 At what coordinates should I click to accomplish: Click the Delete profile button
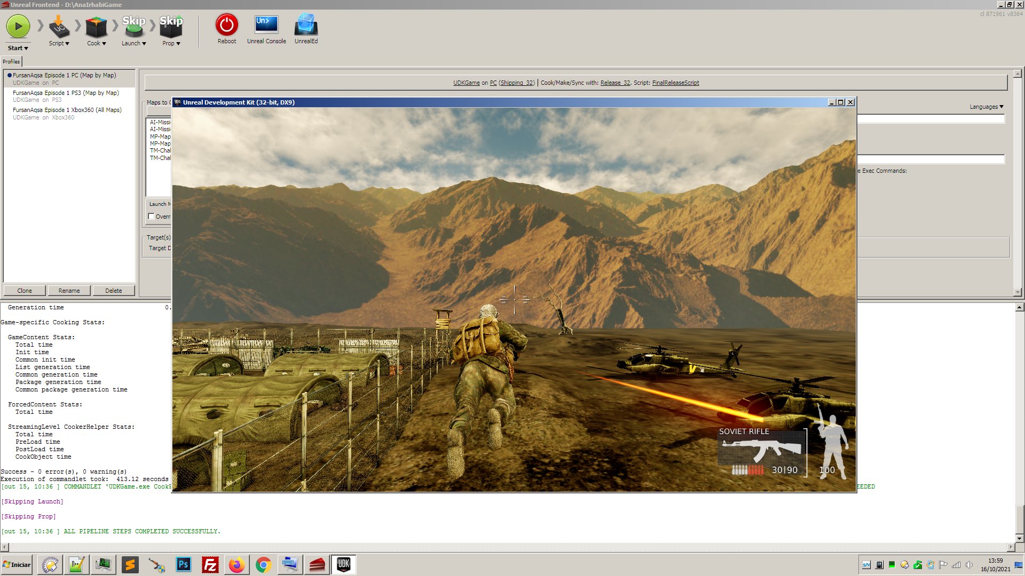[113, 291]
